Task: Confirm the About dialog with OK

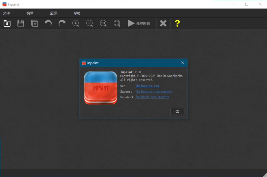Action: point(177,112)
